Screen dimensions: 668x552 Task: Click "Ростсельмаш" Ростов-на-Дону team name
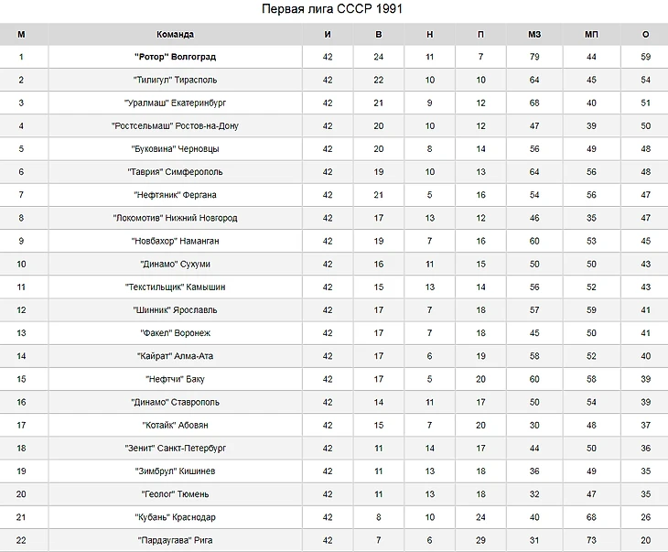click(x=175, y=125)
